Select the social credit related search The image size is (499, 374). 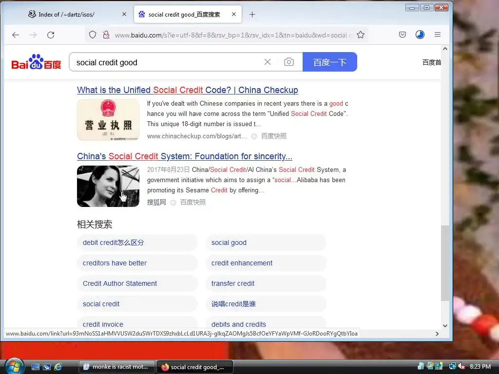(x=137, y=304)
